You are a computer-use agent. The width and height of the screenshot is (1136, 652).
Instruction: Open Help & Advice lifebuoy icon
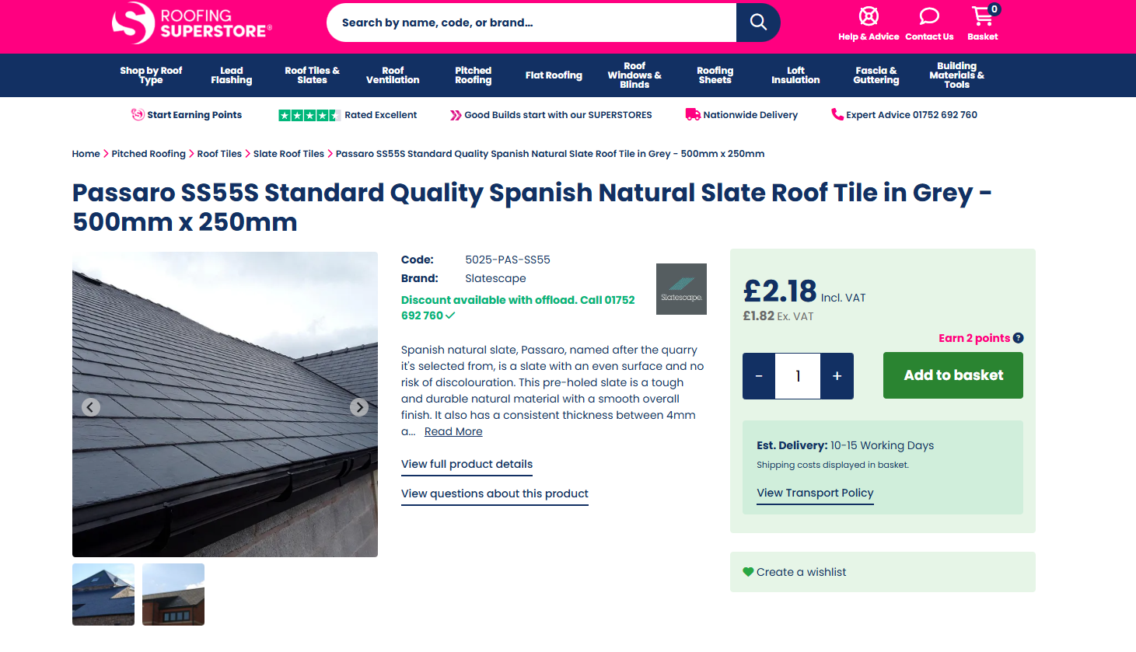click(869, 16)
